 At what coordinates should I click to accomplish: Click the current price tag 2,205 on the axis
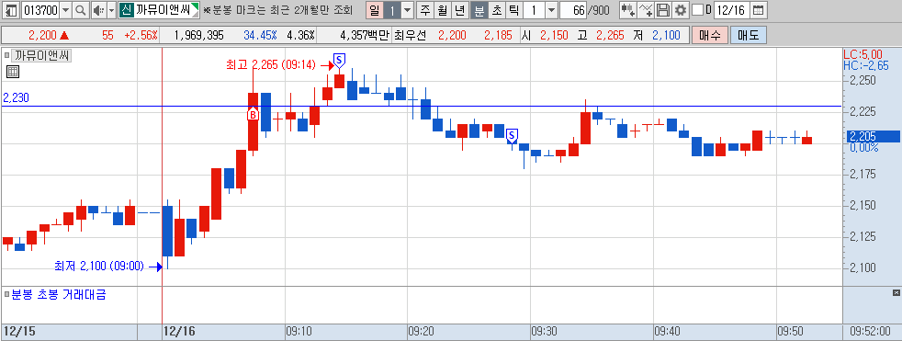[x=874, y=137]
